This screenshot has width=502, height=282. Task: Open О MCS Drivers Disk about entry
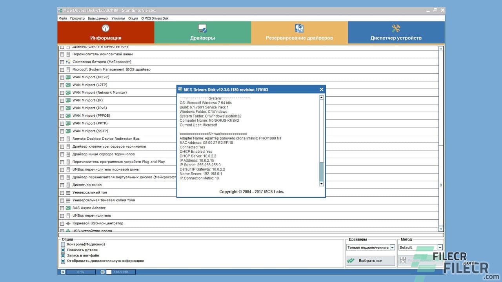tap(154, 18)
